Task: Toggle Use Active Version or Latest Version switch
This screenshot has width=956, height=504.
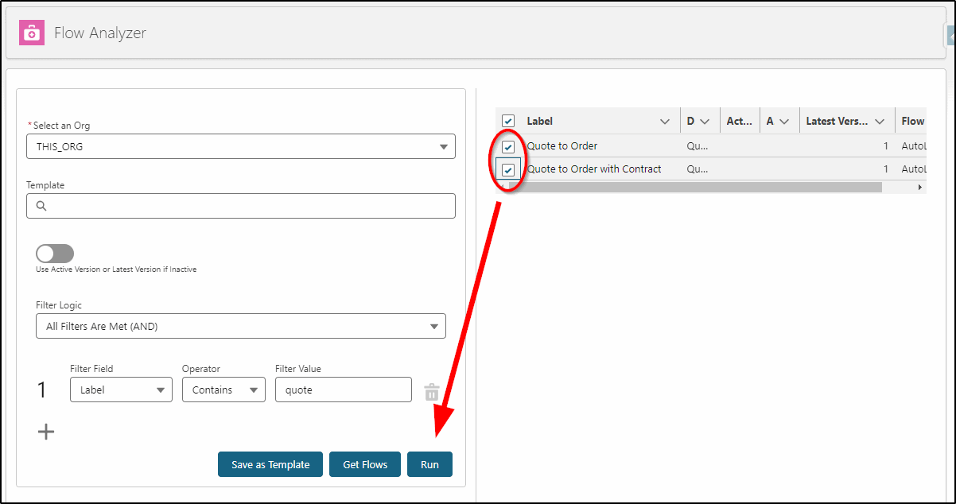Action: click(x=54, y=253)
